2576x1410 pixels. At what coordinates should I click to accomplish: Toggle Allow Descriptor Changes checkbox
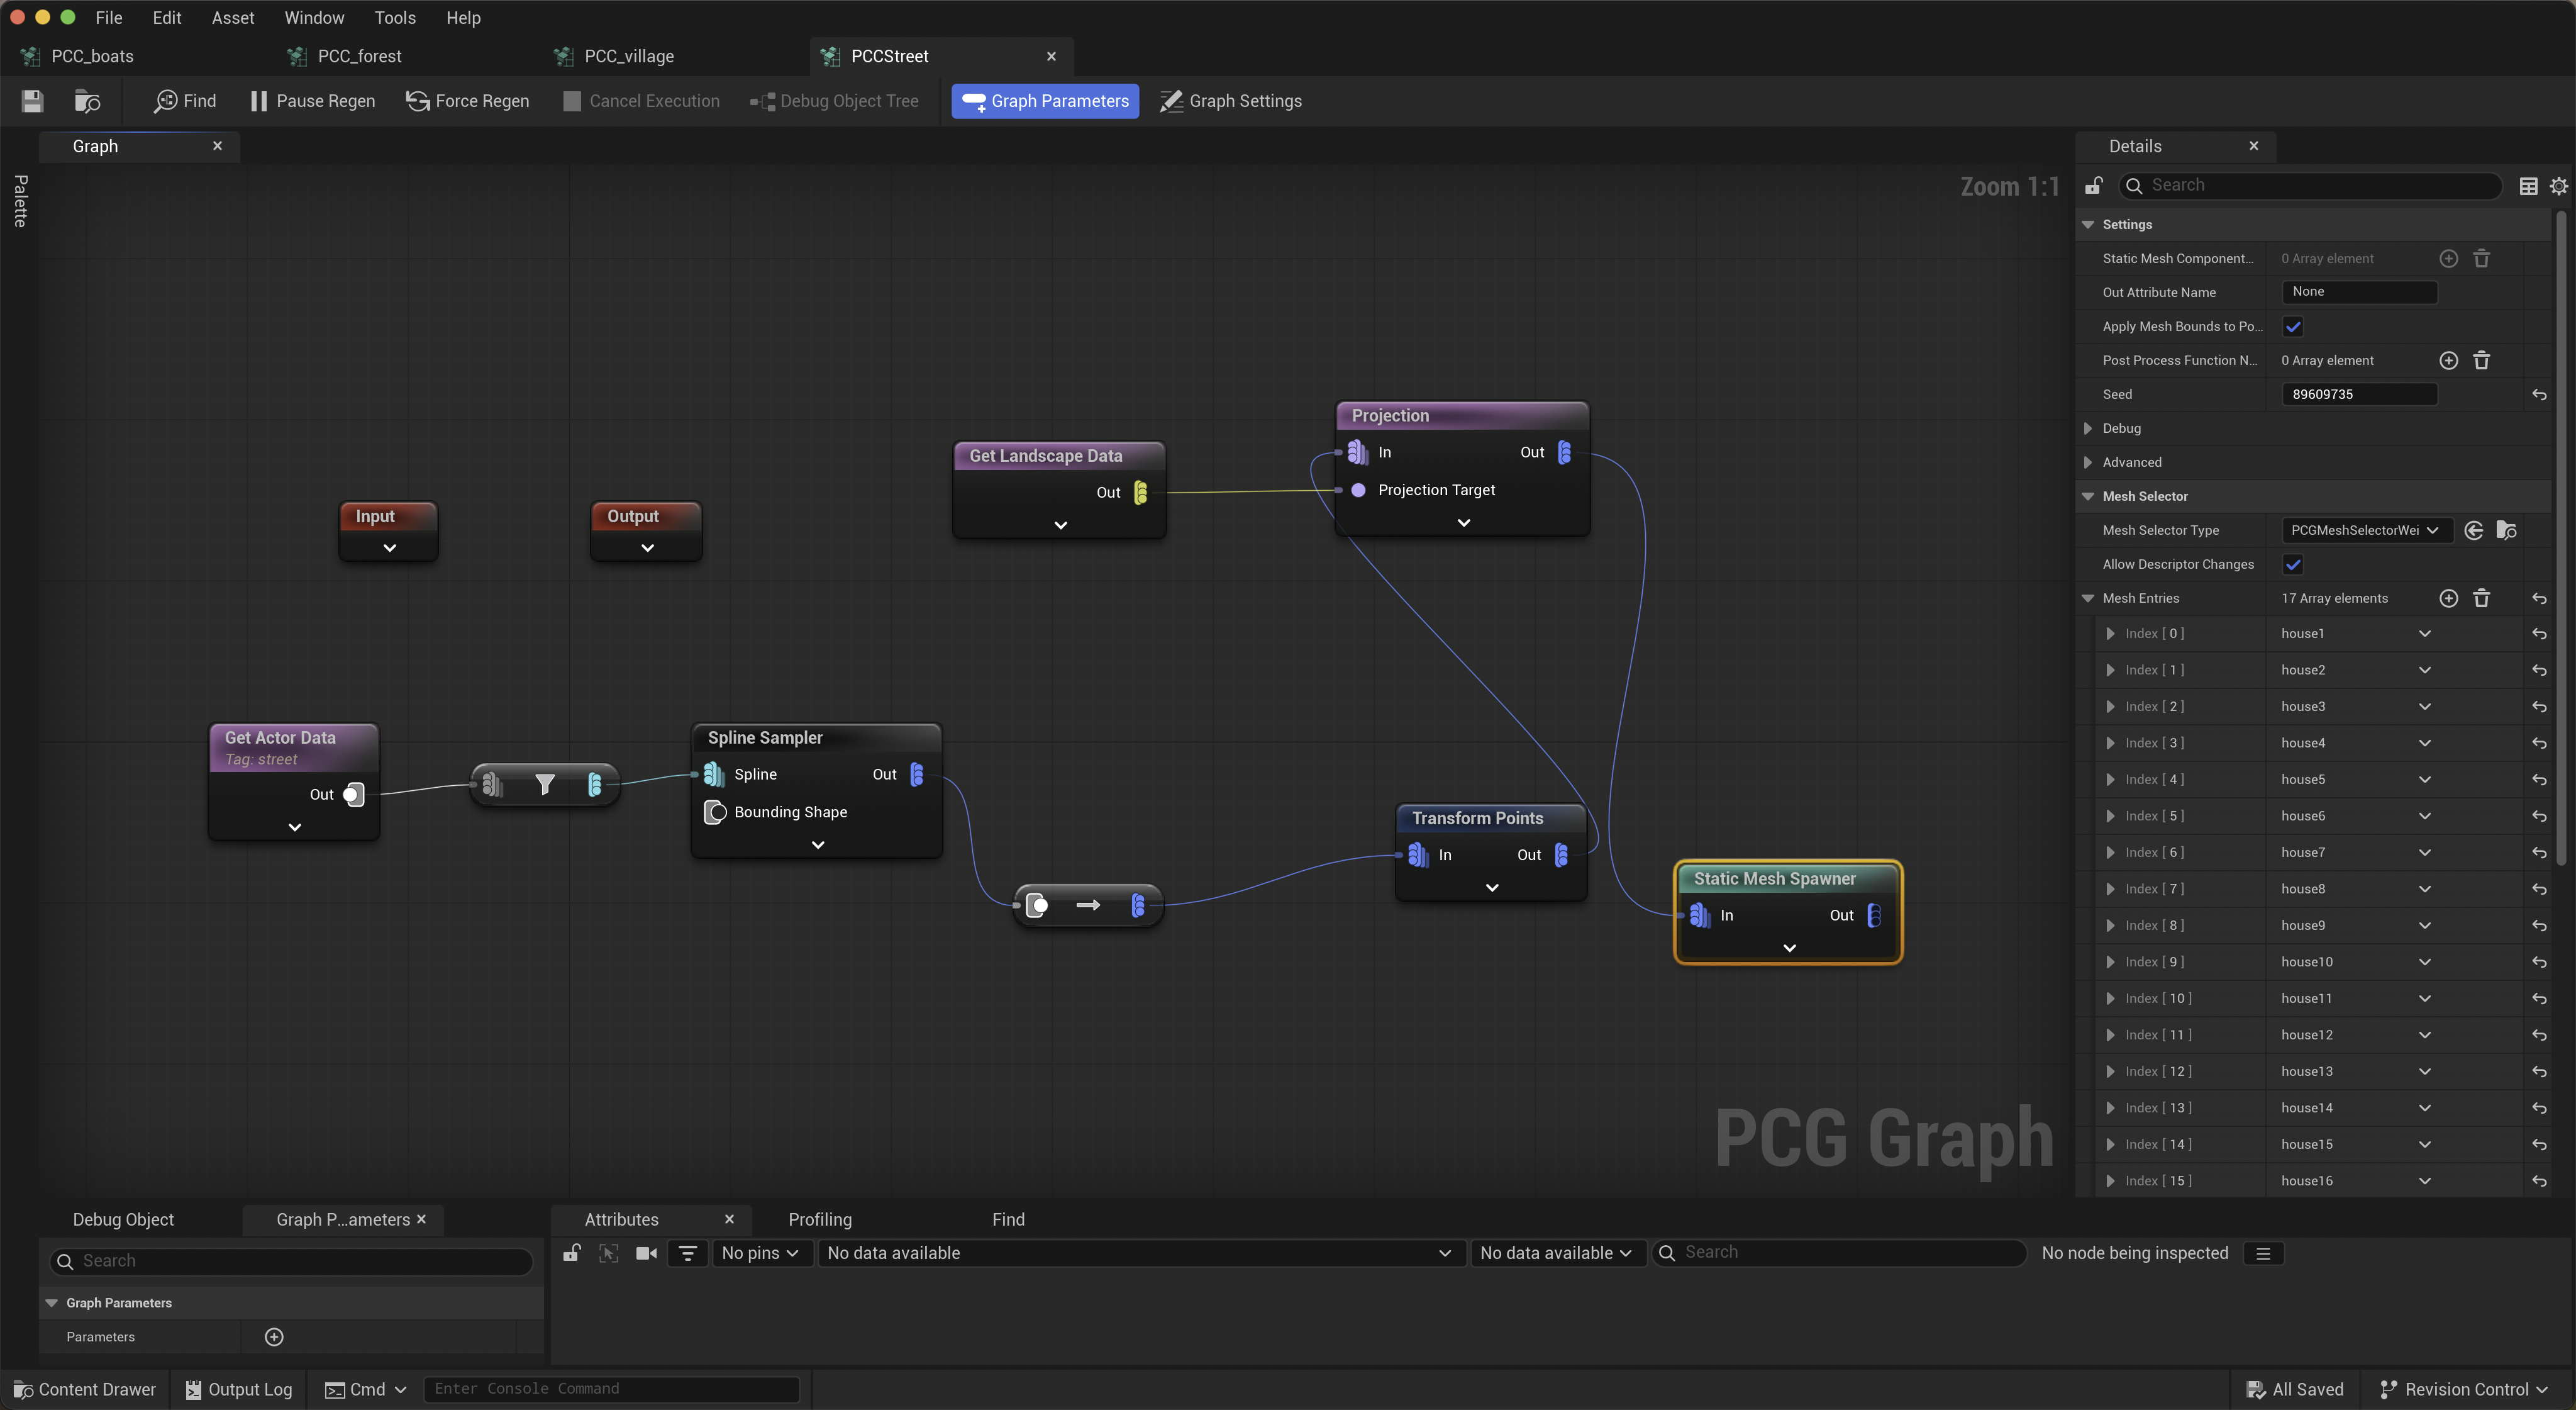(x=2293, y=564)
